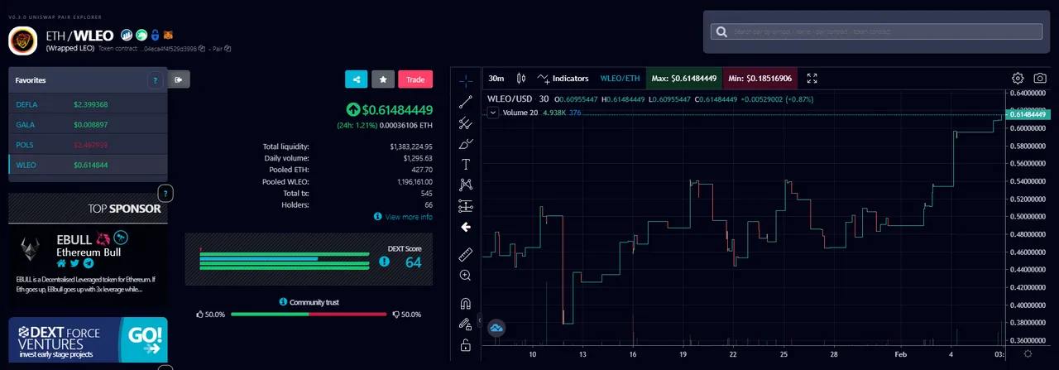Toggle stay-in-drawing-mode pencil lock
The width and height of the screenshot is (1059, 370).
465,324
